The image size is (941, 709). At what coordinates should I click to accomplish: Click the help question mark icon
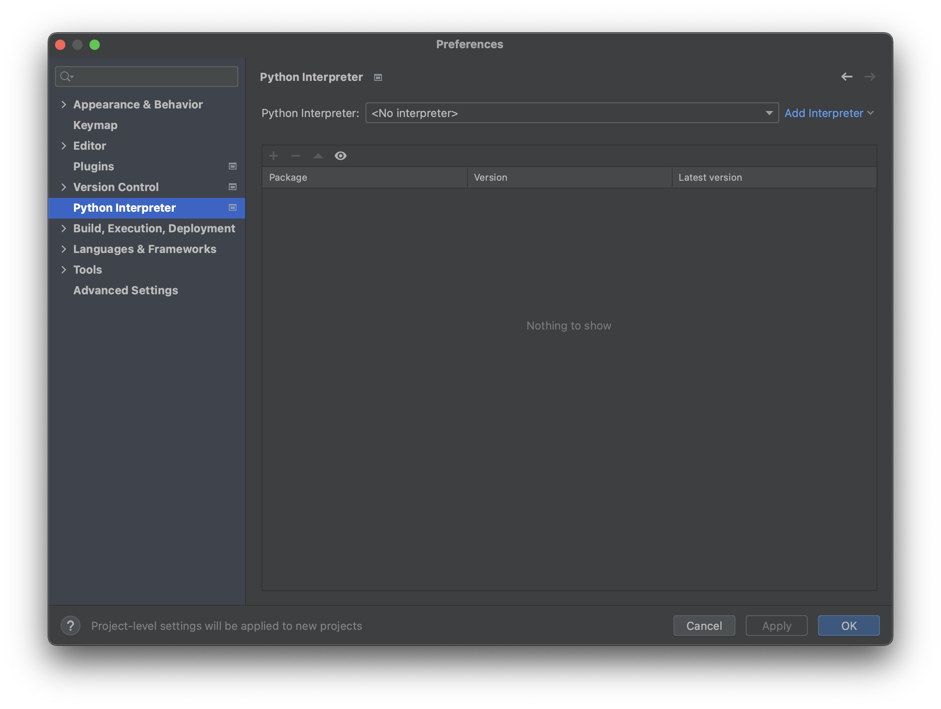(x=71, y=626)
